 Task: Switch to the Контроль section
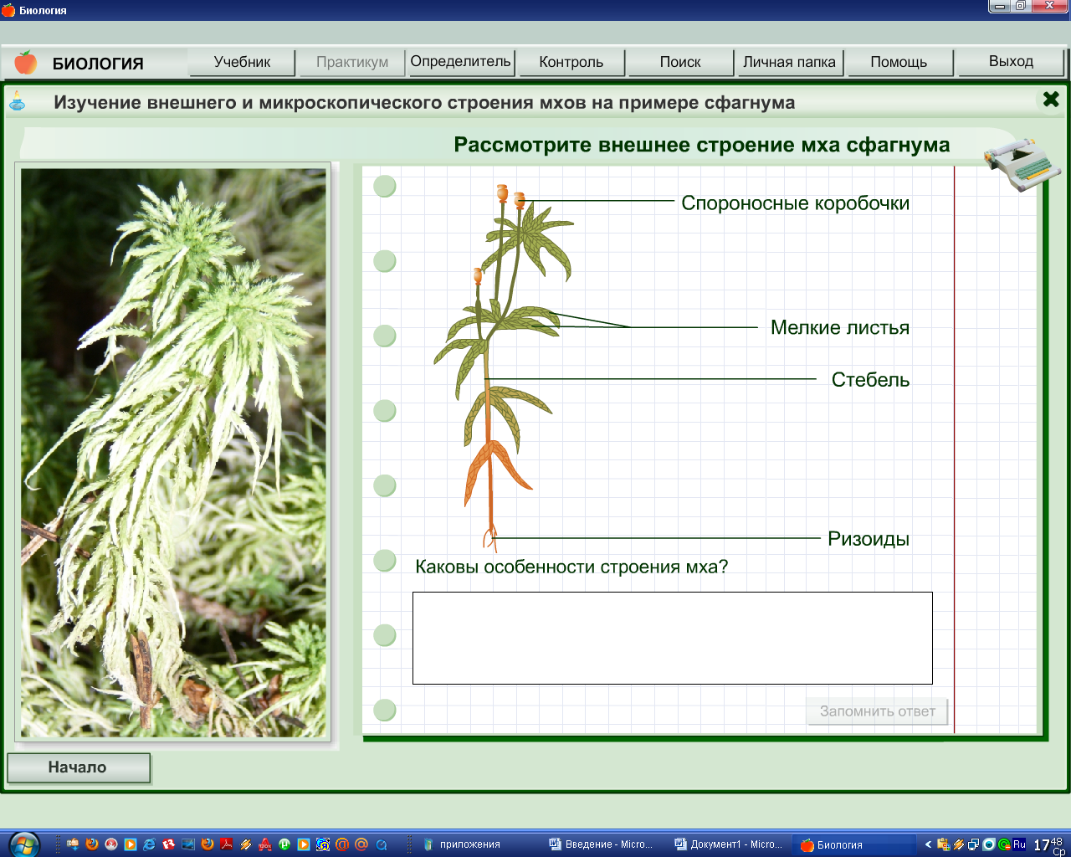click(571, 62)
